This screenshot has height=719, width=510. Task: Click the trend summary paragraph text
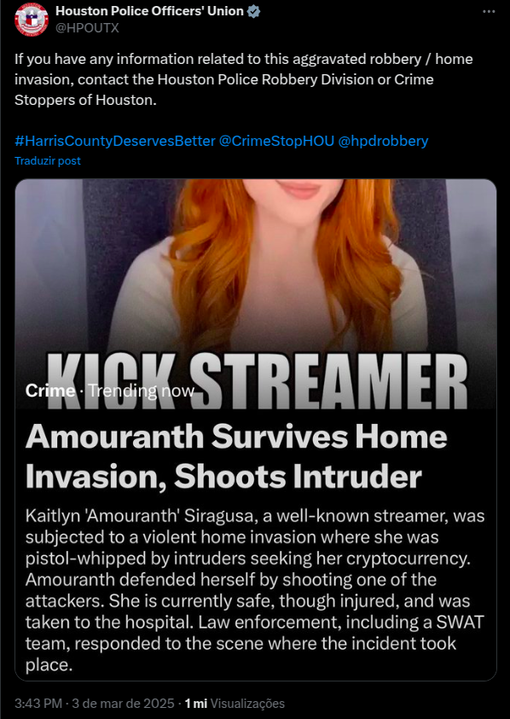click(x=255, y=589)
